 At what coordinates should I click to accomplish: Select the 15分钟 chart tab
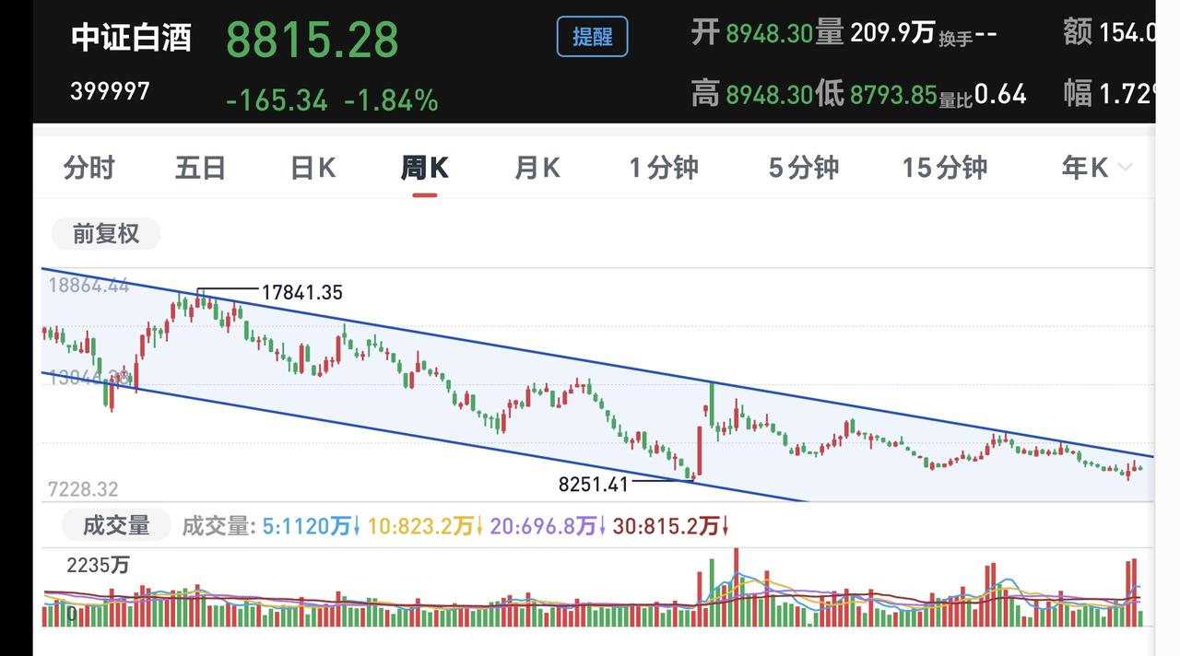pos(945,168)
